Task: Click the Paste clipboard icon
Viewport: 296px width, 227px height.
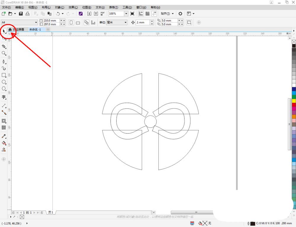Action: tap(49, 14)
